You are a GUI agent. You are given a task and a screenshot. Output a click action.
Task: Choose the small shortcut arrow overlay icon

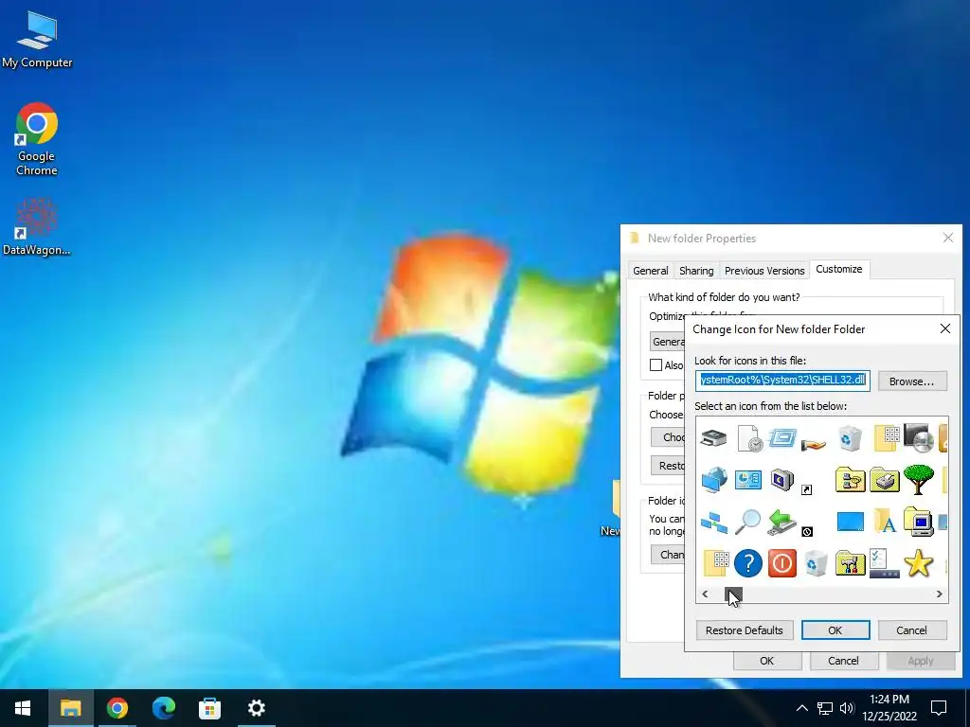tap(806, 489)
